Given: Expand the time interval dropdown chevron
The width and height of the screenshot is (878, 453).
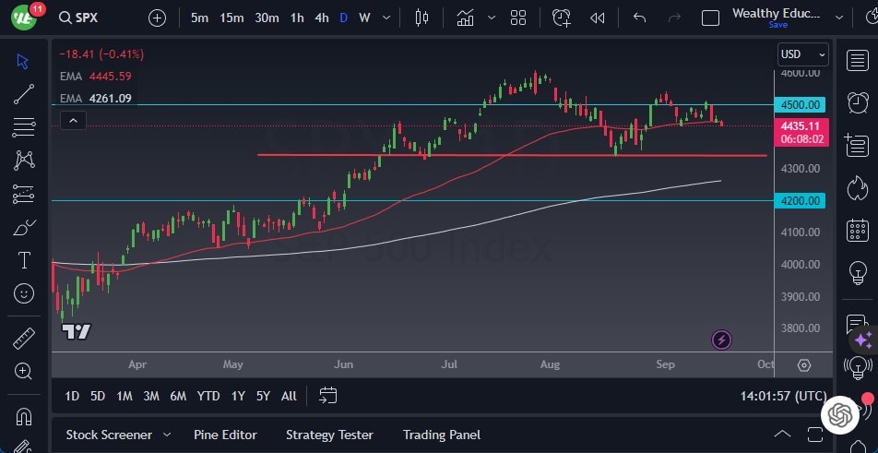Looking at the screenshot, I should coord(387,18).
